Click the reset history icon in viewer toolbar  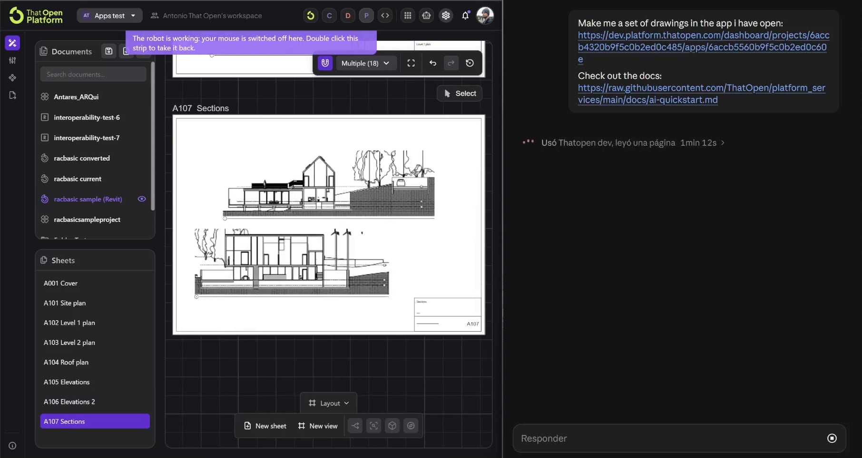470,63
